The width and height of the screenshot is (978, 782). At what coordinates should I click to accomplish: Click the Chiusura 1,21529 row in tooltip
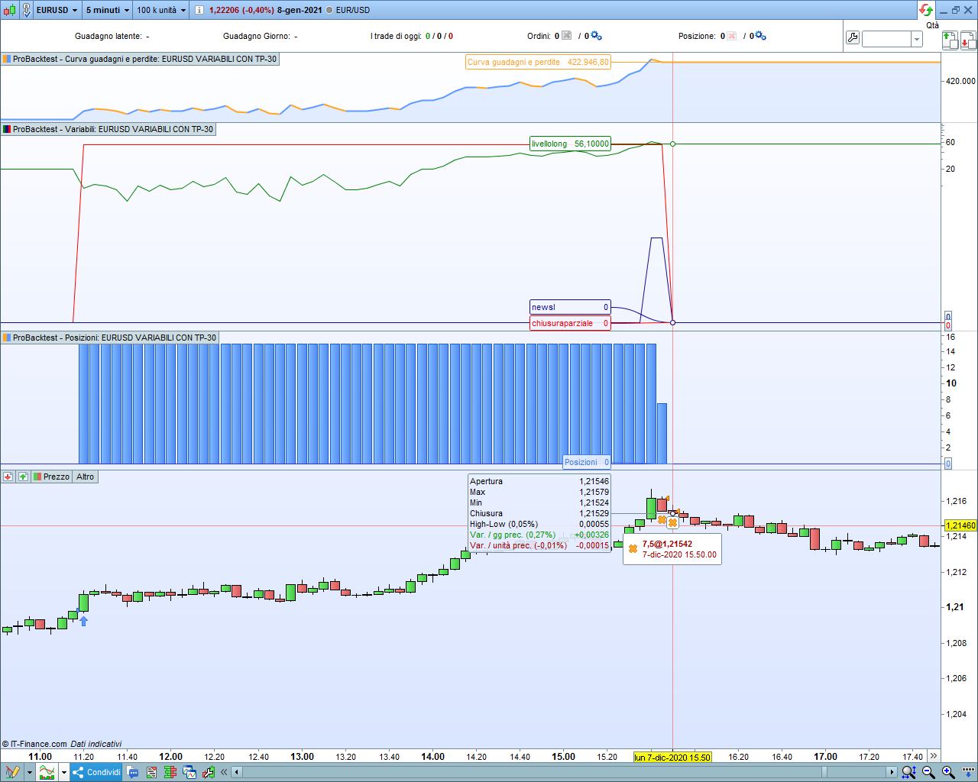click(539, 513)
